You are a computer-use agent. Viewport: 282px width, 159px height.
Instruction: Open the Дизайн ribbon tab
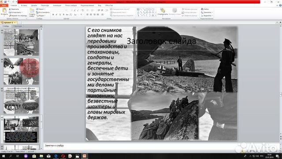[34, 5]
